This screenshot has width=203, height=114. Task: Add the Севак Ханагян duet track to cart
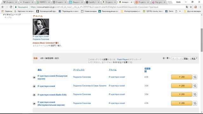point(195,86)
